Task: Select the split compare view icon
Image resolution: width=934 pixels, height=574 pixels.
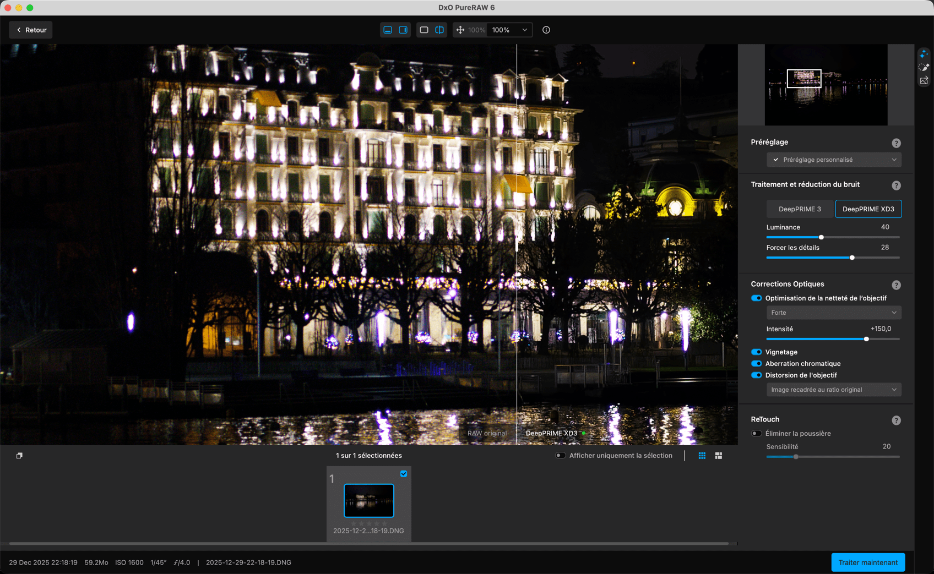Action: (x=439, y=30)
